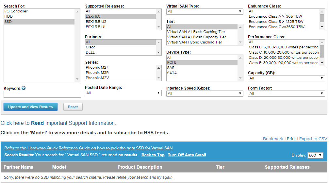Click the Supported Releases column header
329x184 pixels.
(x=287, y=167)
